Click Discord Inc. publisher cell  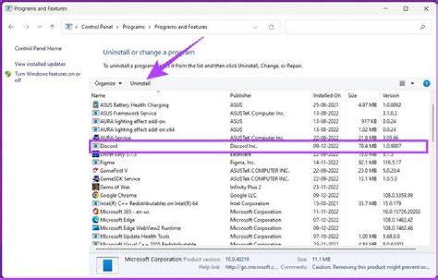tap(243, 146)
